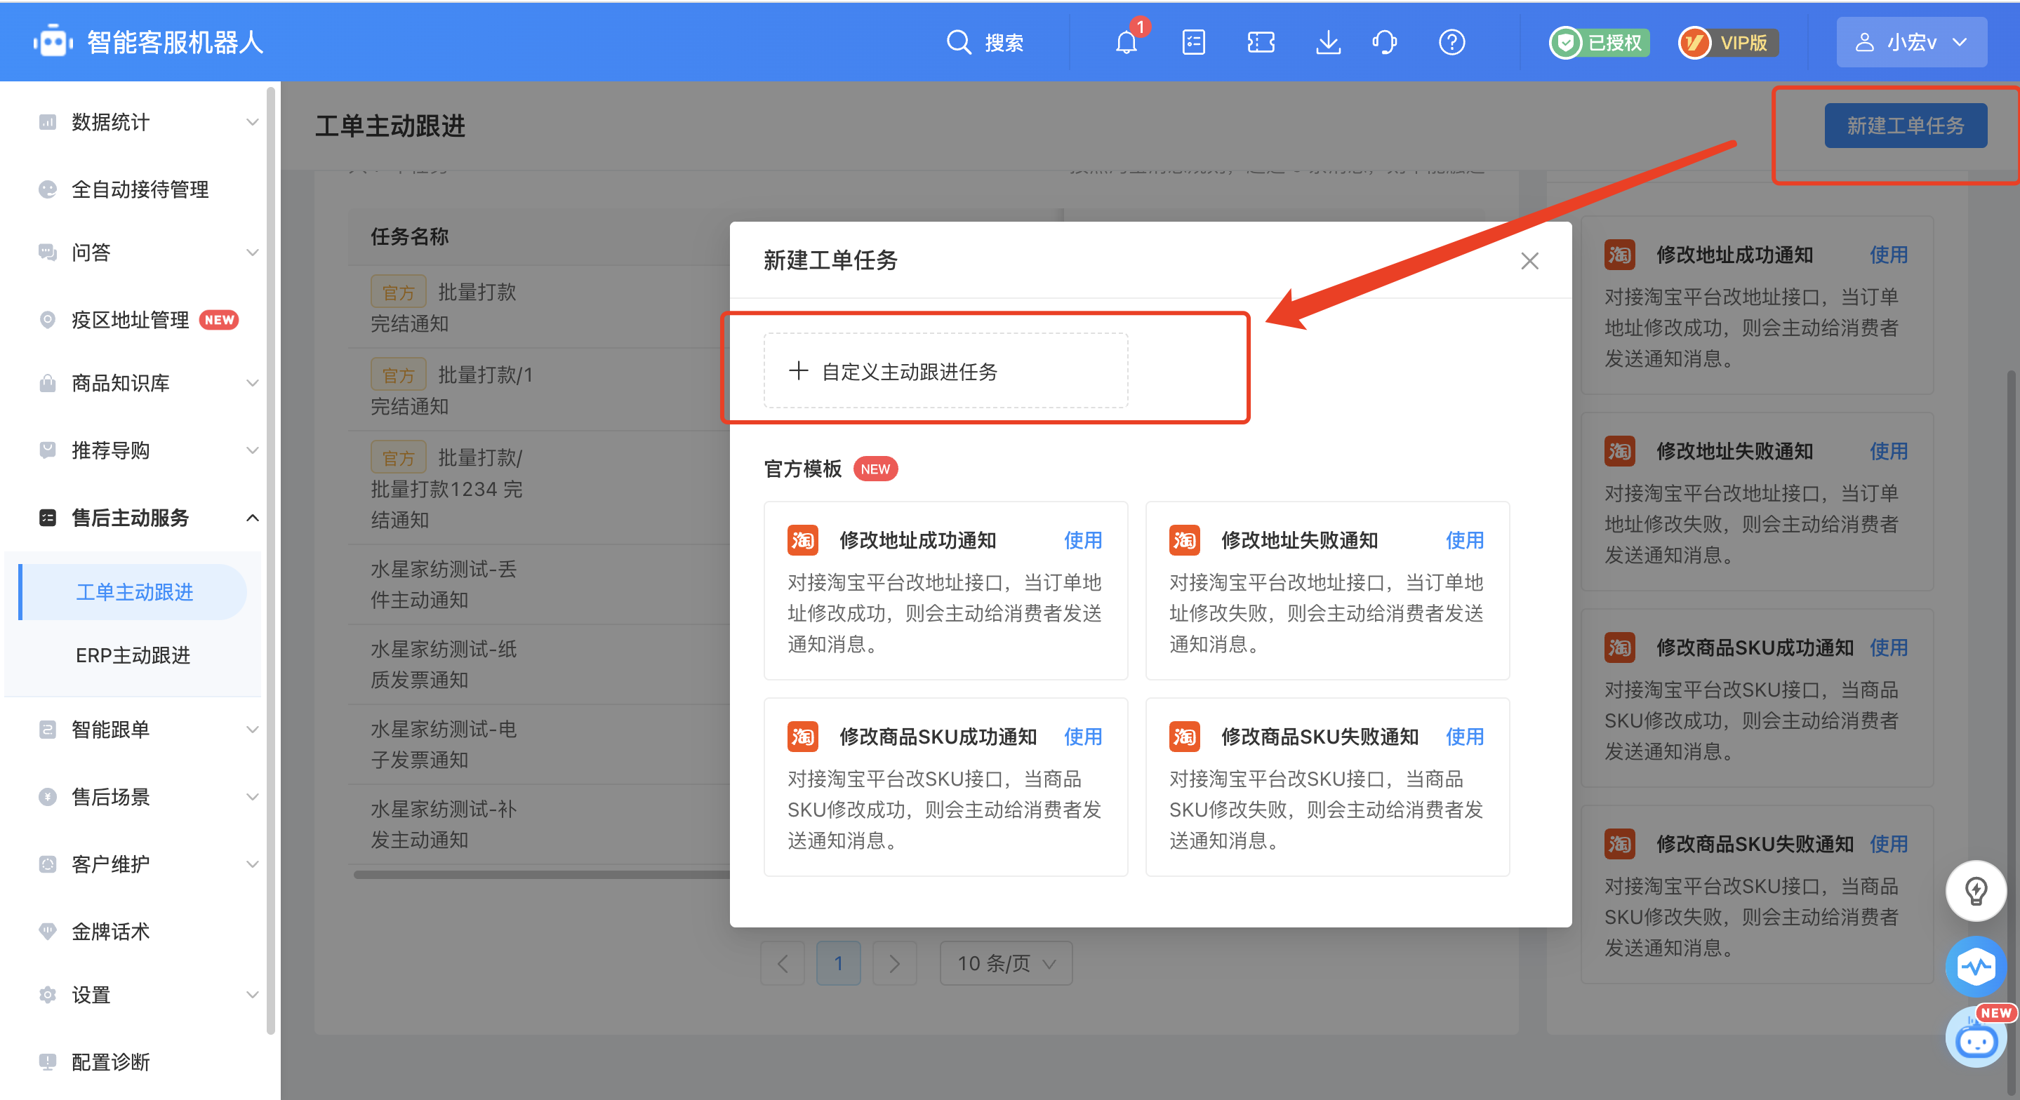Click the Taobao icon on 修改商品SKU失败通知 dialog card
The image size is (2020, 1100).
point(1185,737)
